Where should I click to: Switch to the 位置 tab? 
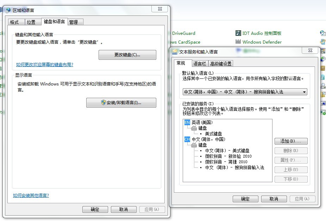click(x=33, y=22)
